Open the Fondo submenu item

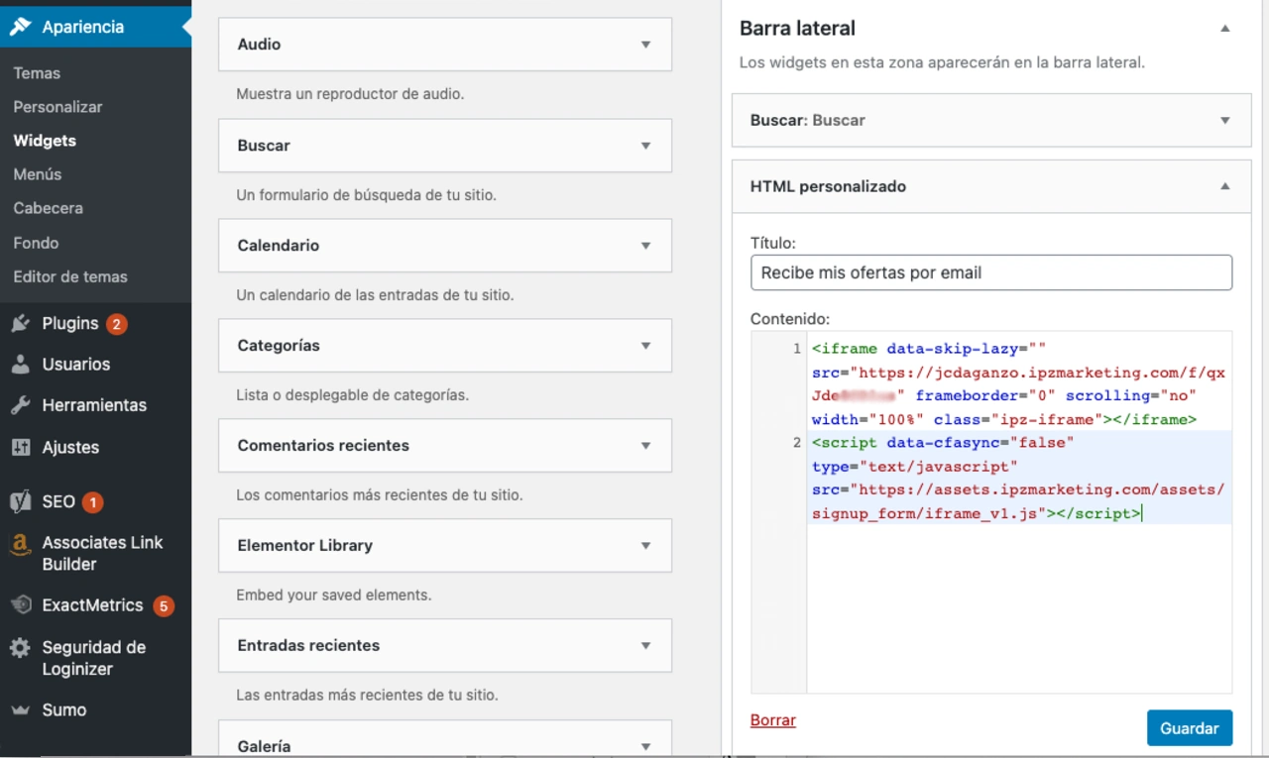36,243
